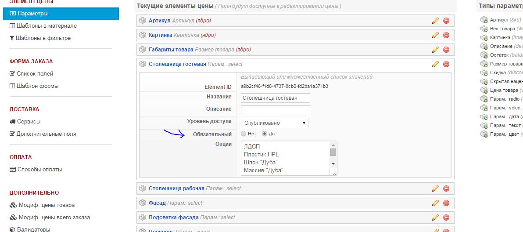Add the Скидка parameter type icon
This screenshot has width=523, height=232.
pos(484,72)
